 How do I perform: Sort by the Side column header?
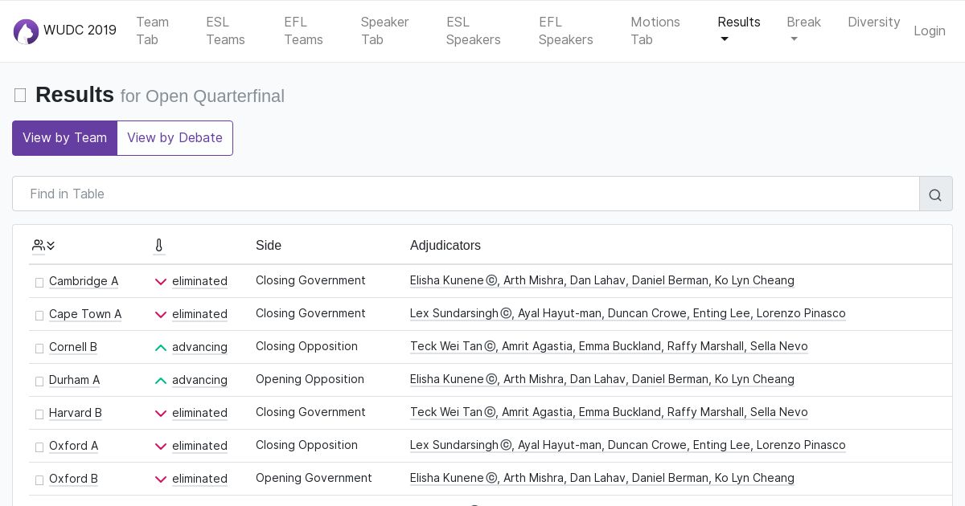click(x=269, y=246)
